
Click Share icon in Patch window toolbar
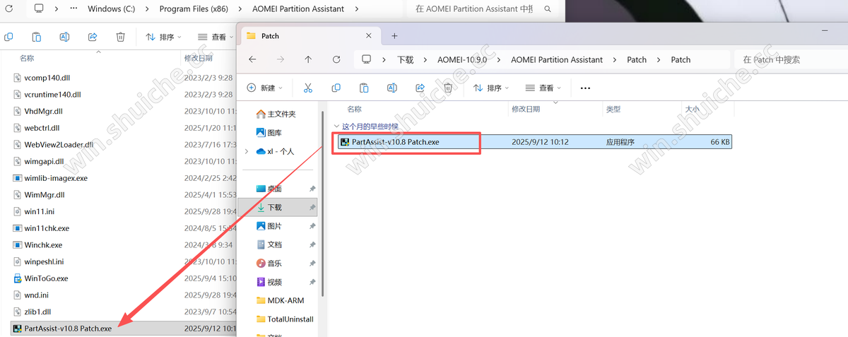point(420,88)
